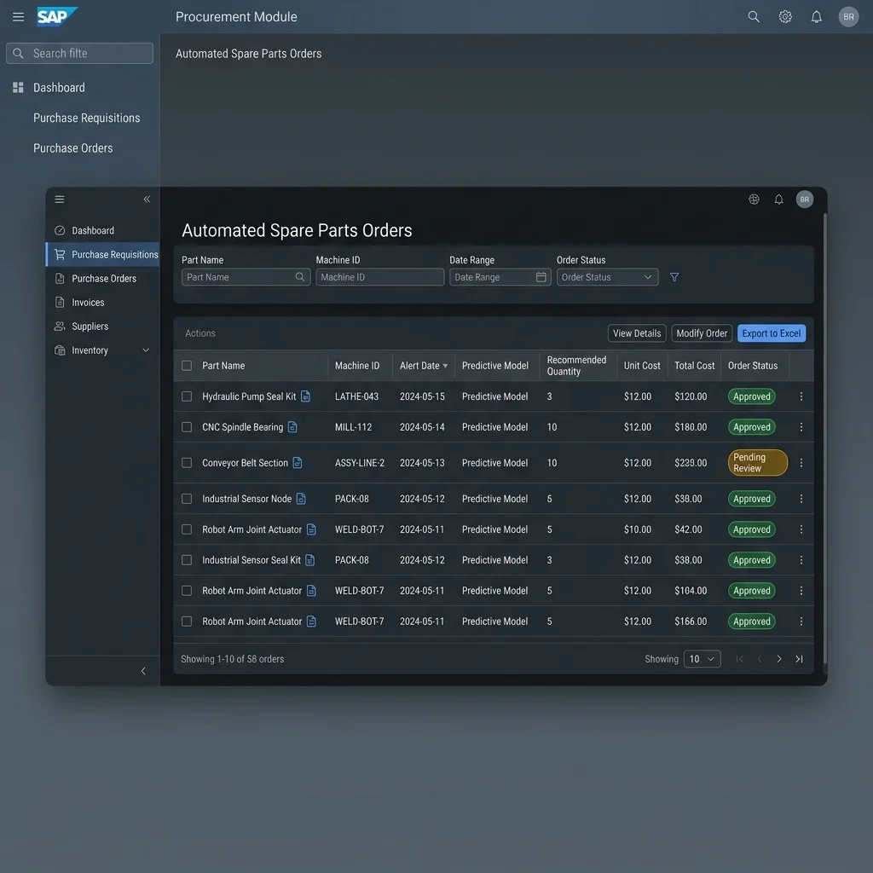Viewport: 873px width, 873px height.
Task: Sort by Alert Date column arrow
Action: coord(445,366)
